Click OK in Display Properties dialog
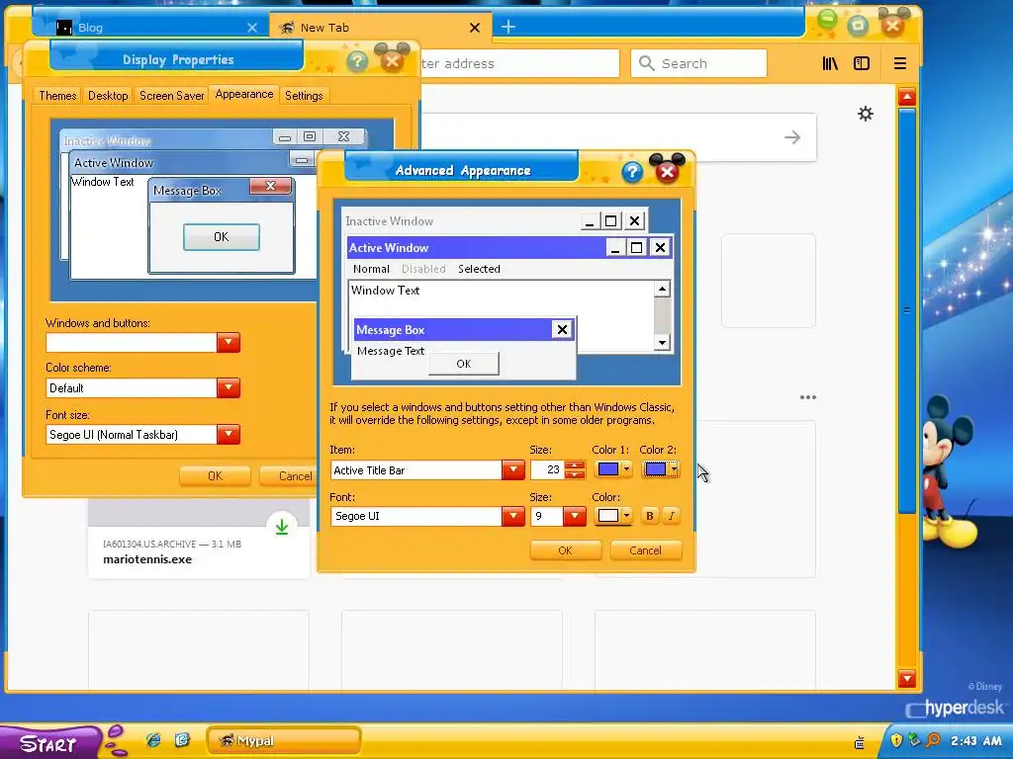The height and width of the screenshot is (759, 1013). pyautogui.click(x=215, y=475)
